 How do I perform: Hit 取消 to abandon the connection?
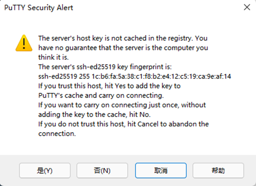[161, 170]
